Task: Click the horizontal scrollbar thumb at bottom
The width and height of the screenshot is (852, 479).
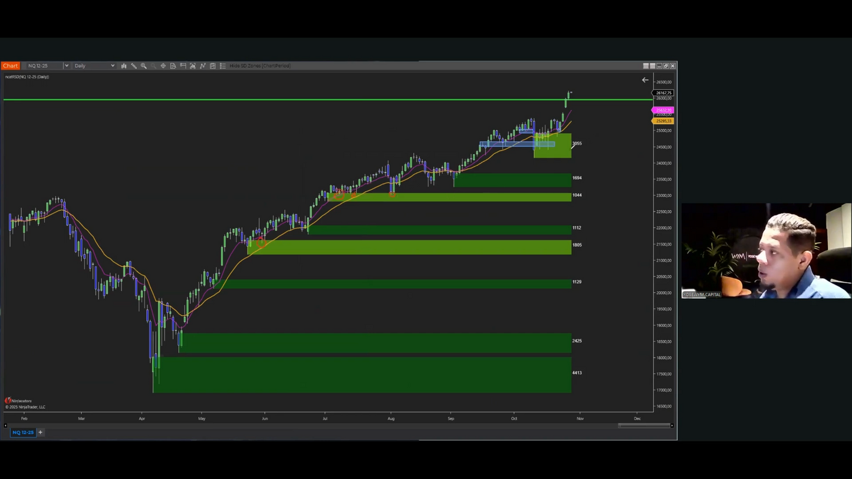Action: pyautogui.click(x=643, y=425)
